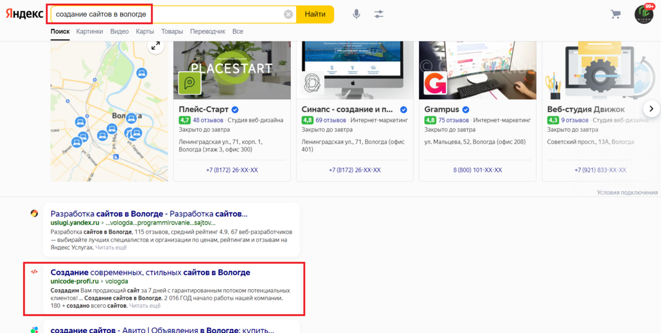Click the Плейс-Старт green logo icon
Image resolution: width=661 pixels, height=333 pixels.
pos(189,82)
